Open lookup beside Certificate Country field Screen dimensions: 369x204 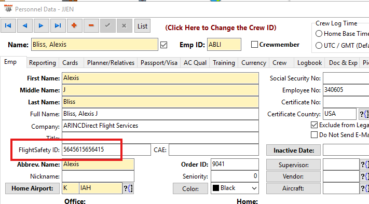363,114
